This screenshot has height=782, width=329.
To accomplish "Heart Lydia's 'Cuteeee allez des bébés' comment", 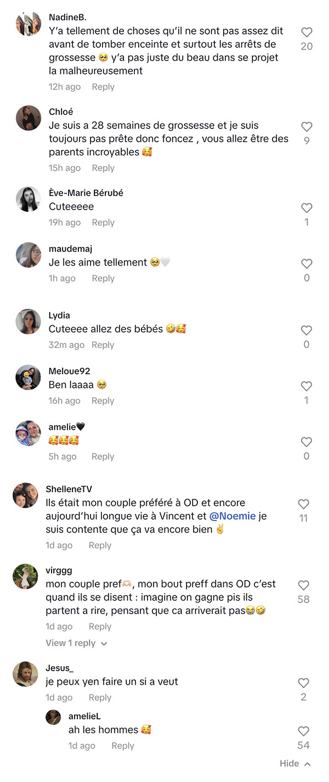I will 307,330.
